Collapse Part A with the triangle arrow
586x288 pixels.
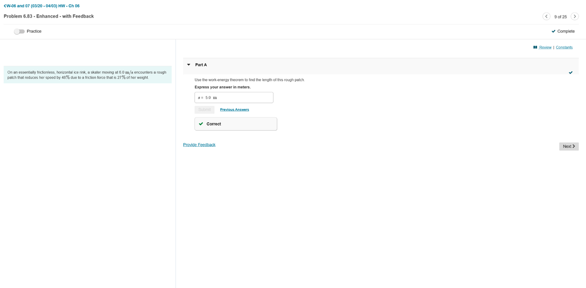tap(189, 65)
